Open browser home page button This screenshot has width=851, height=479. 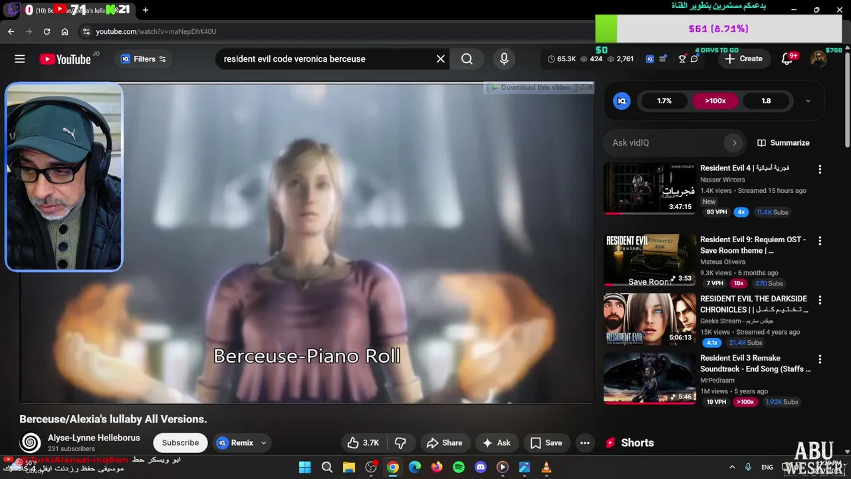(x=64, y=31)
